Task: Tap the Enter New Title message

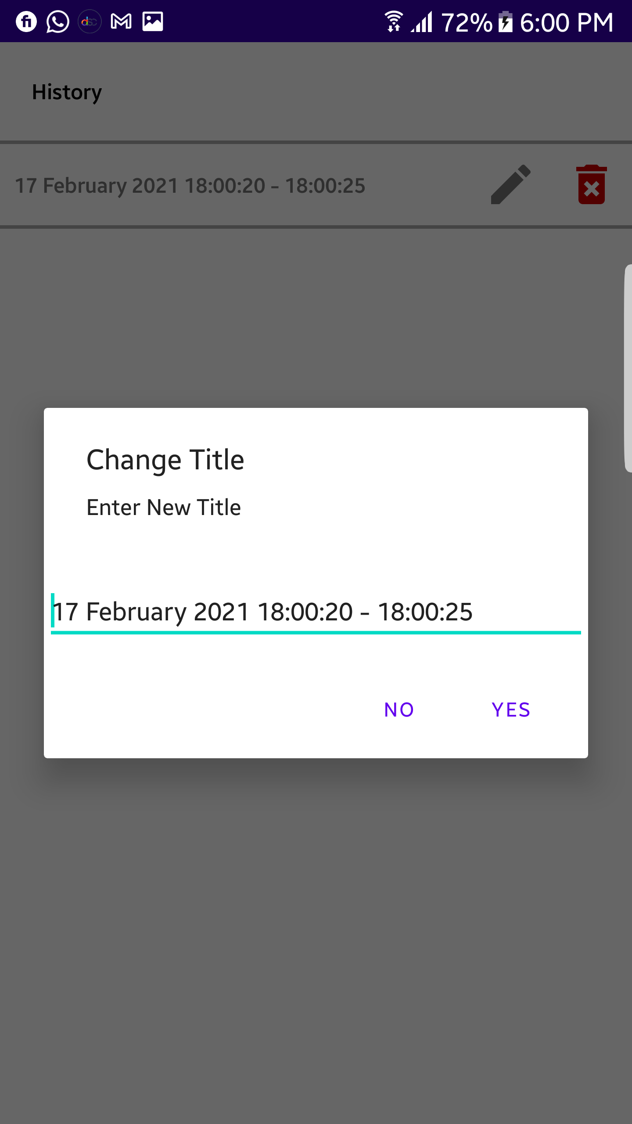Action: 164,508
